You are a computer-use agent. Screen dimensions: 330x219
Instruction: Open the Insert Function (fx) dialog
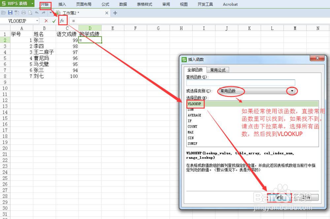(x=62, y=20)
